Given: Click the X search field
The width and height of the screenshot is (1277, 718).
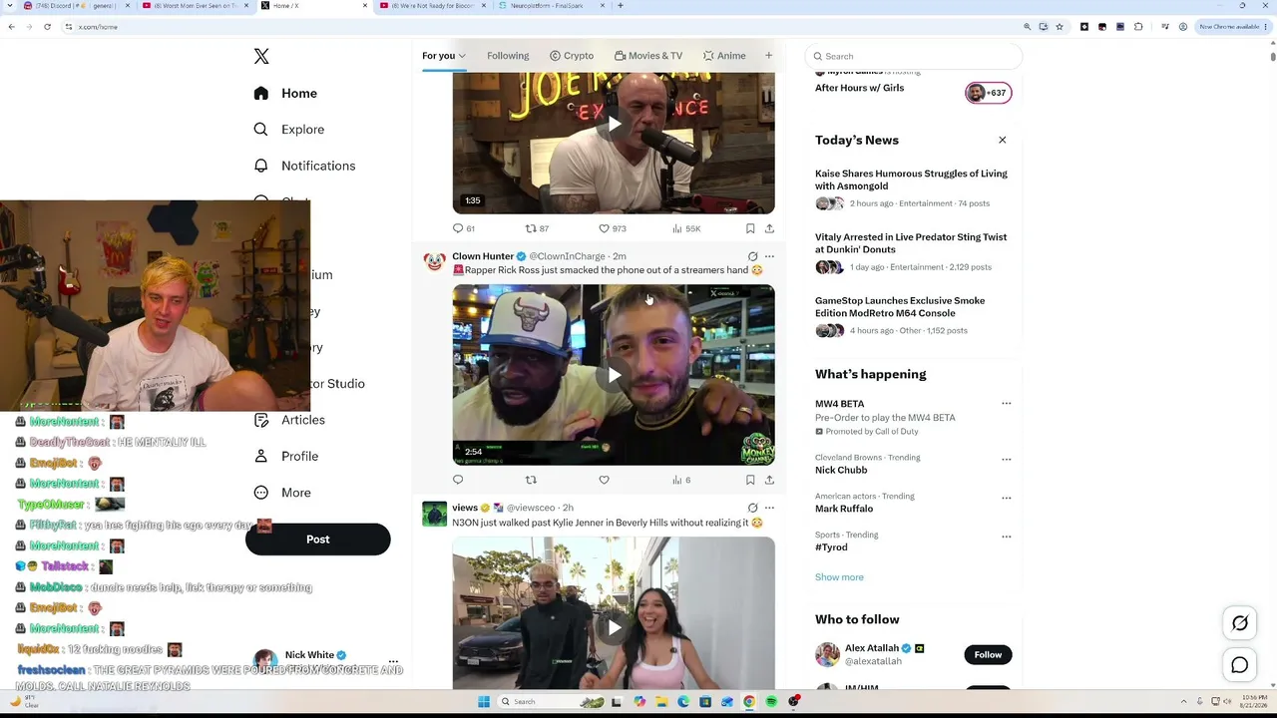Looking at the screenshot, I should click(x=914, y=56).
